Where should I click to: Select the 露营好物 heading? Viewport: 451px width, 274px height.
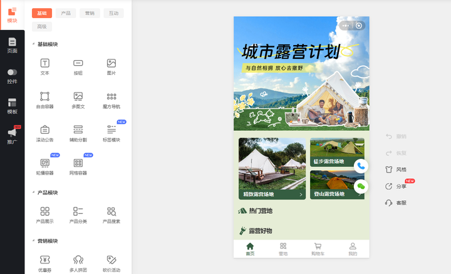tap(256, 231)
